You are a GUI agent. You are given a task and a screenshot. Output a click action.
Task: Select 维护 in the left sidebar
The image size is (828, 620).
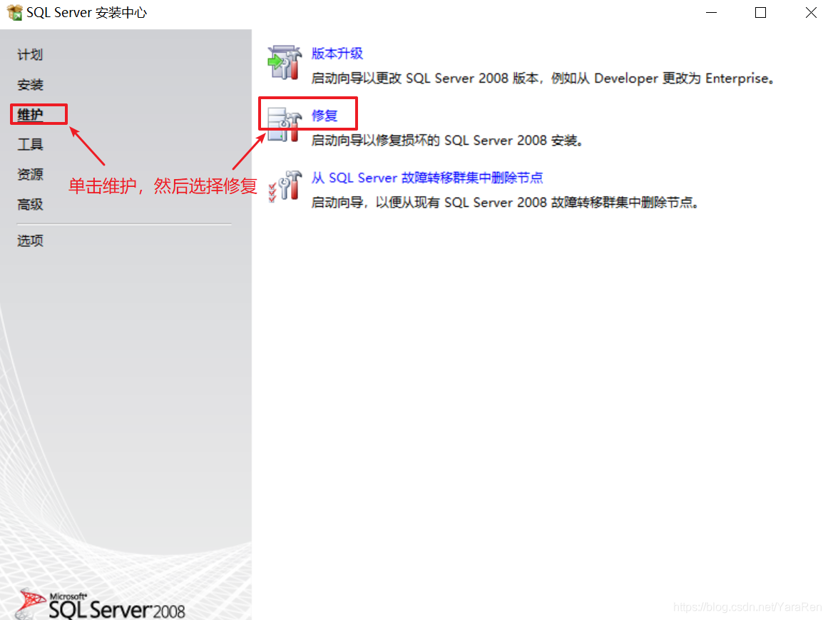click(x=30, y=115)
